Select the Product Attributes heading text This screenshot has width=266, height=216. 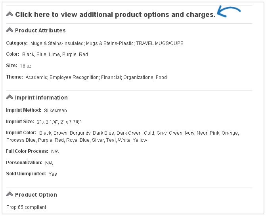[40, 30]
